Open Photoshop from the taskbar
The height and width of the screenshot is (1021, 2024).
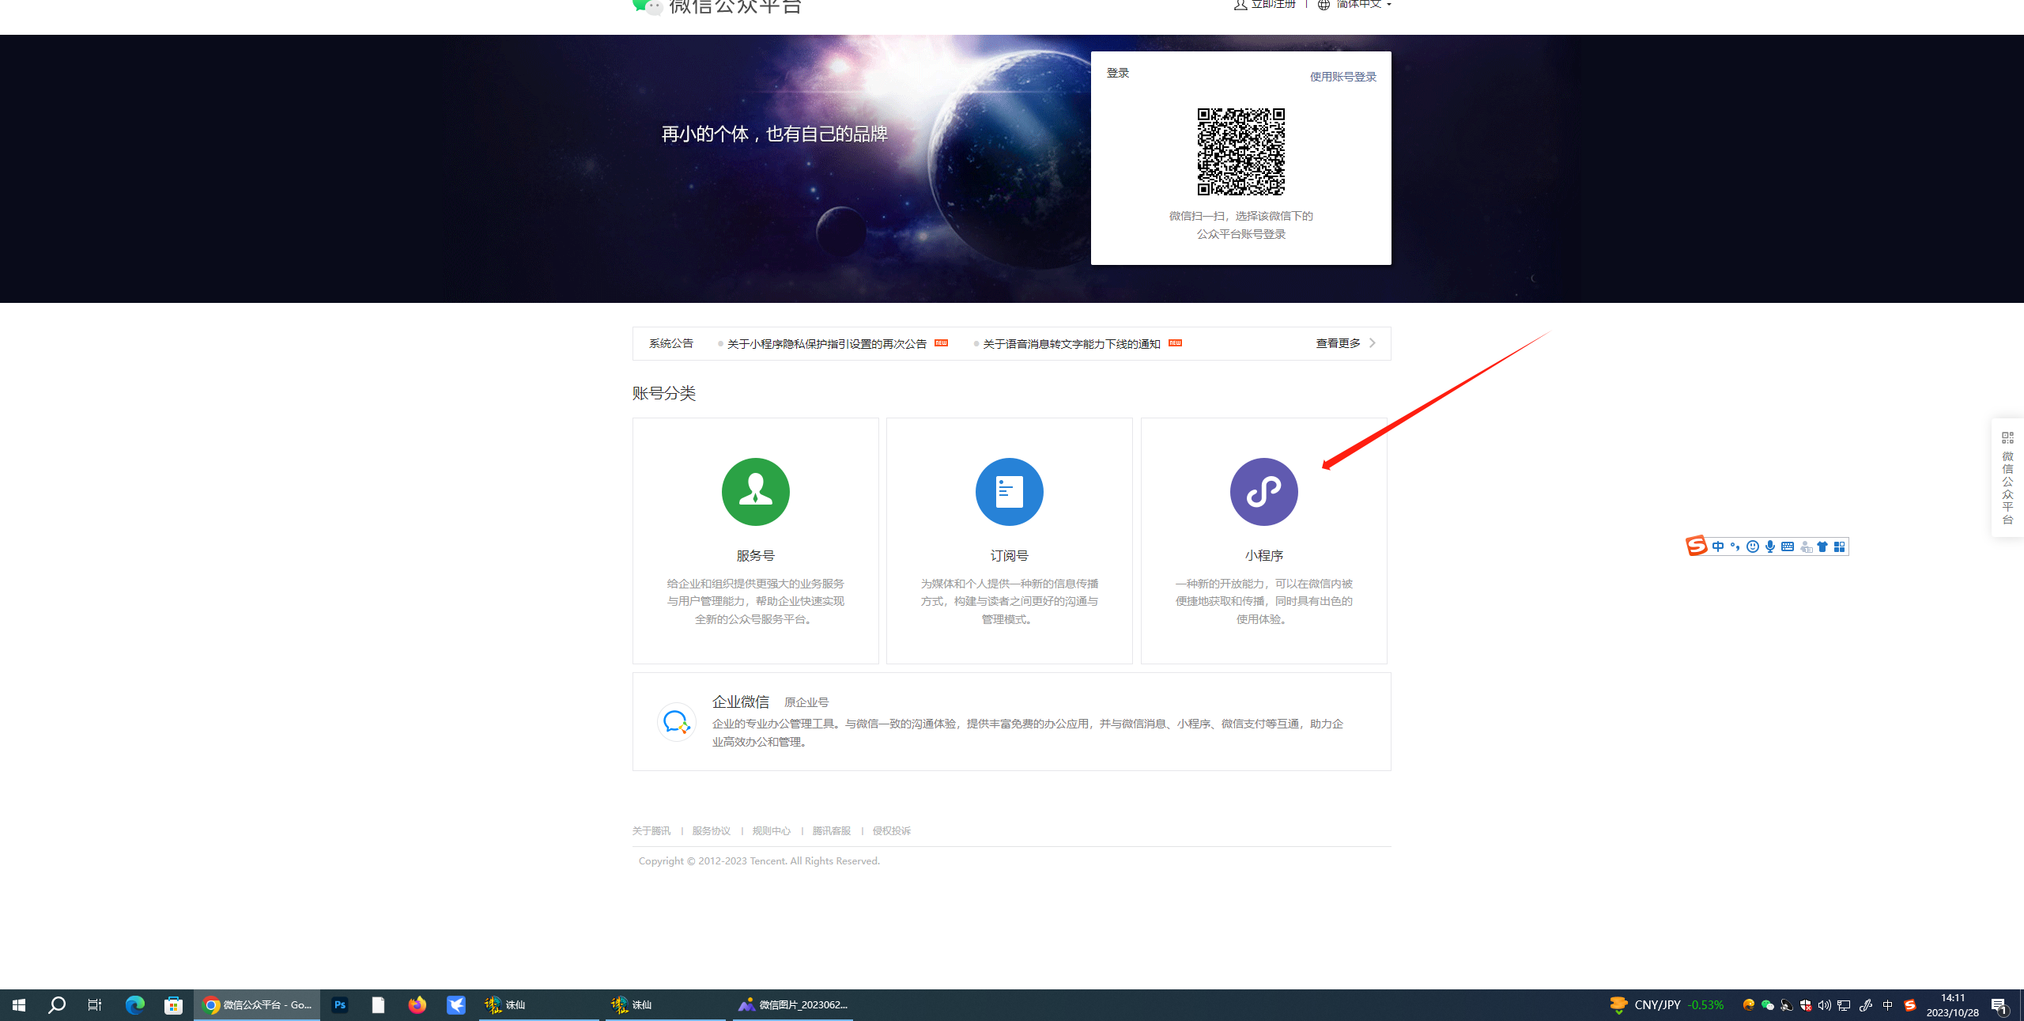[340, 1004]
